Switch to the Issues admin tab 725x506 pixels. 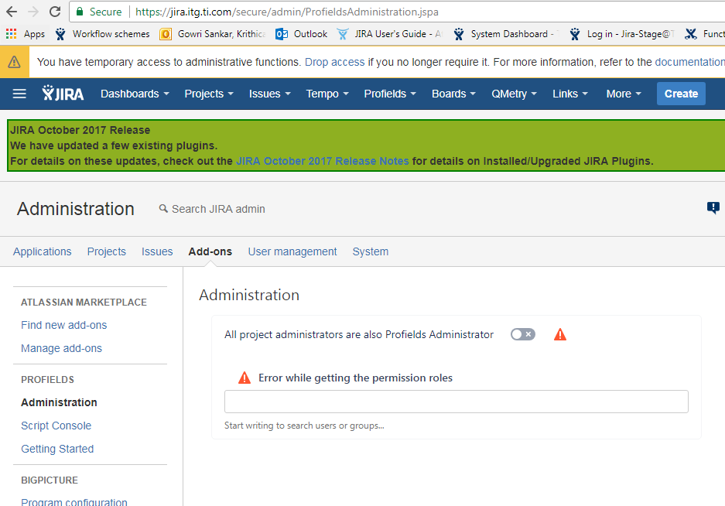point(157,251)
